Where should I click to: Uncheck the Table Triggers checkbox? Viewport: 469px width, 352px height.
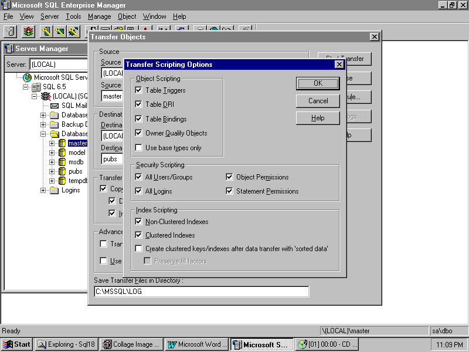pyautogui.click(x=139, y=90)
